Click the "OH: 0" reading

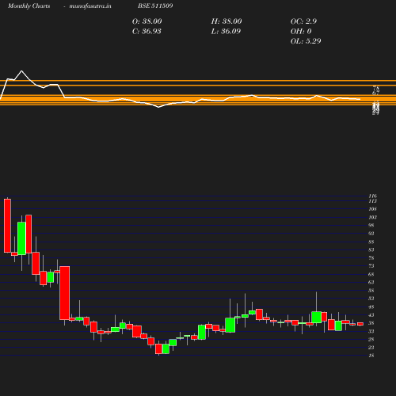coord(301,31)
